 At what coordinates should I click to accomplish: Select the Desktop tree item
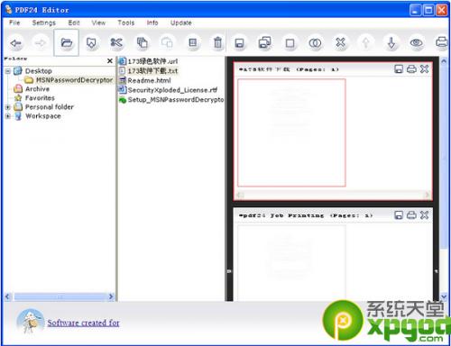(x=39, y=71)
